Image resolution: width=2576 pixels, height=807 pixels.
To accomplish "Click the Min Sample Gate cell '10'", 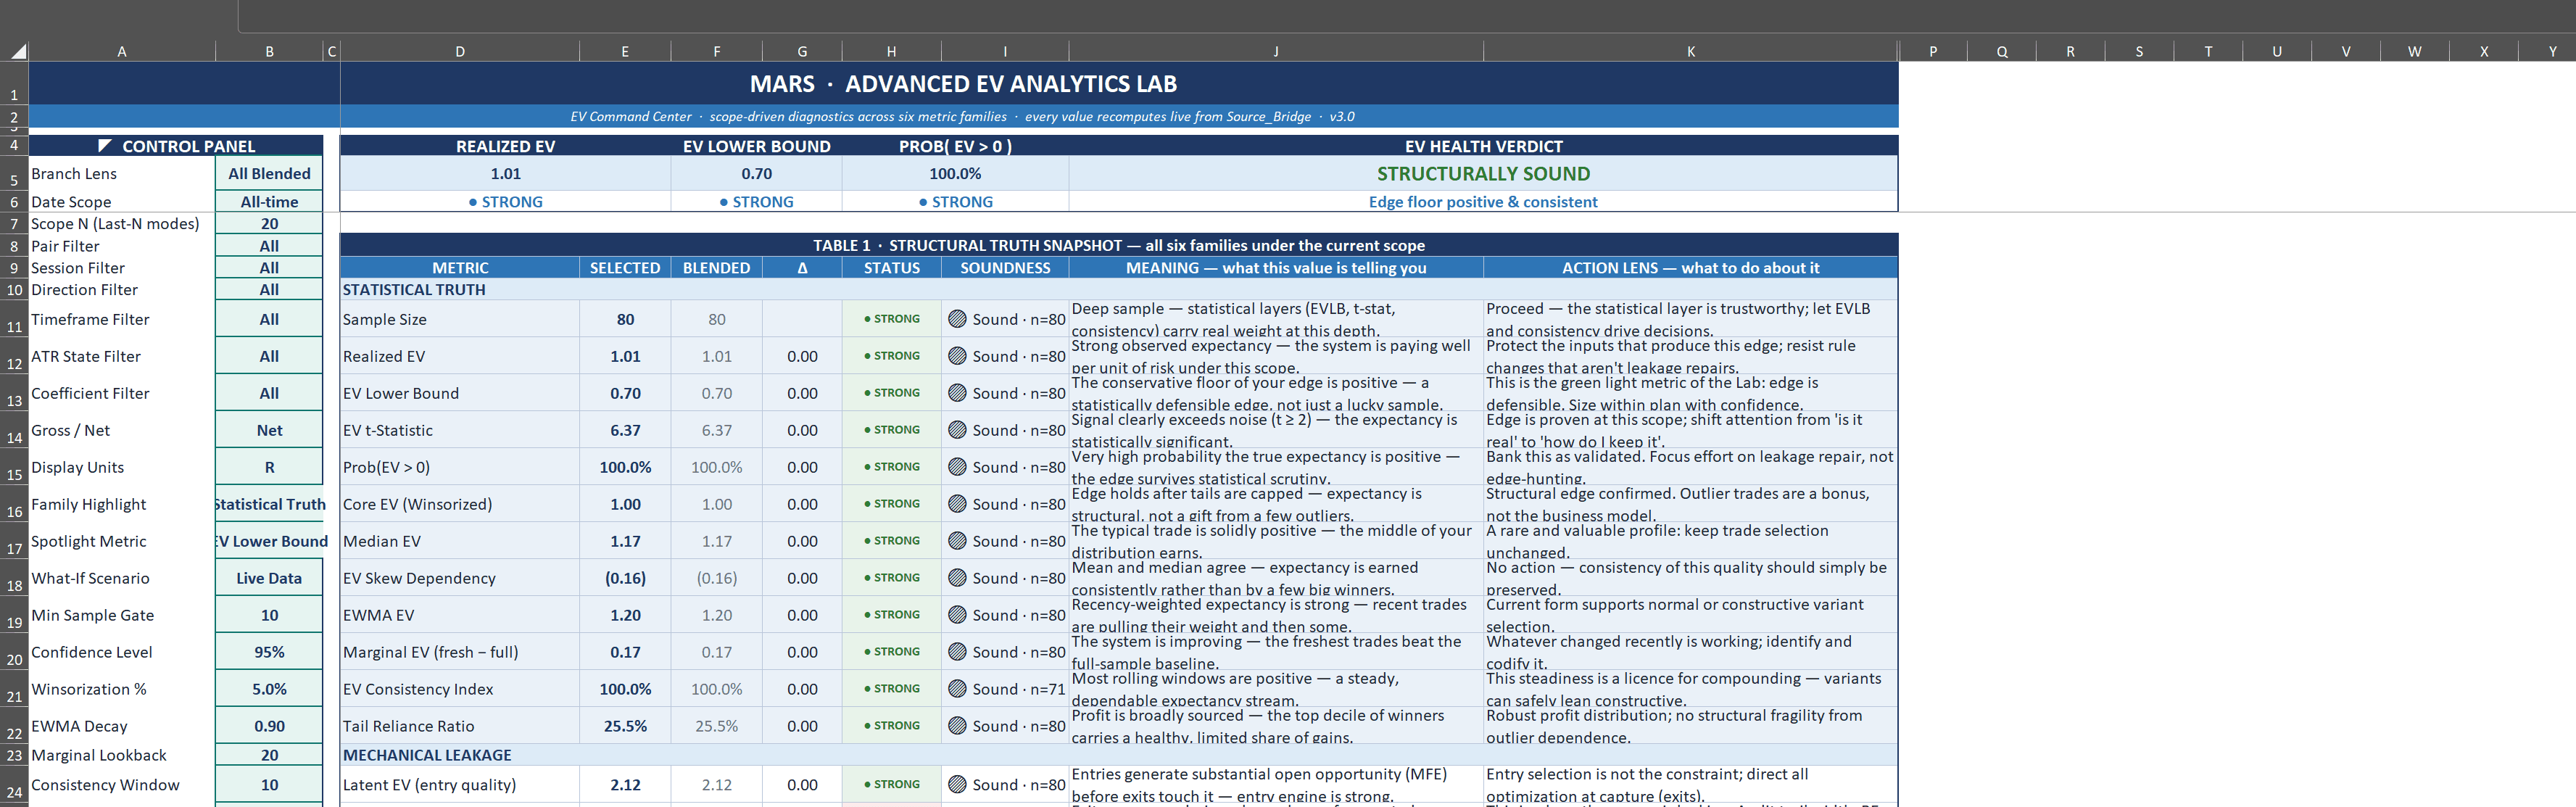I will pyautogui.click(x=269, y=615).
